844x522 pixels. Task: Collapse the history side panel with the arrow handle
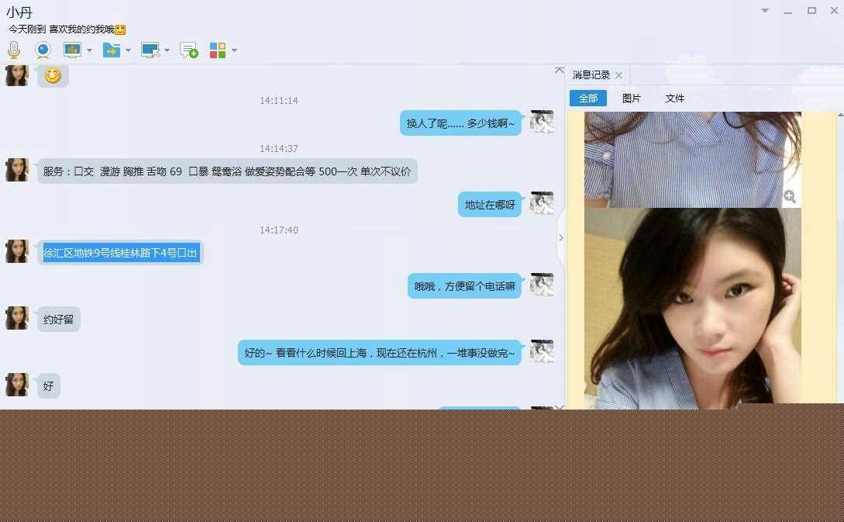561,237
